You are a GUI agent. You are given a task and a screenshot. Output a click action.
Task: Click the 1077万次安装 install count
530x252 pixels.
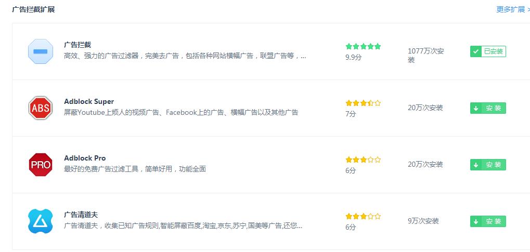(x=426, y=56)
